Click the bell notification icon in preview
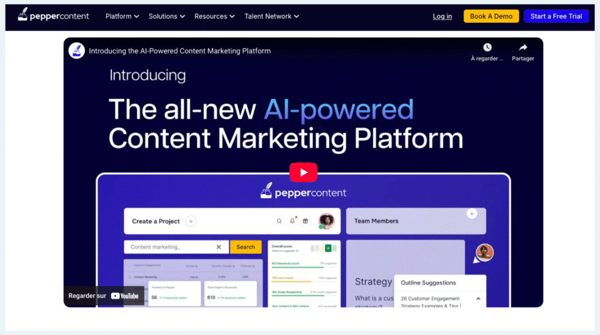 tap(292, 221)
